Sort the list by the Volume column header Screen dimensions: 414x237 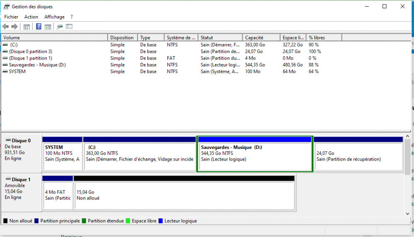click(x=54, y=38)
